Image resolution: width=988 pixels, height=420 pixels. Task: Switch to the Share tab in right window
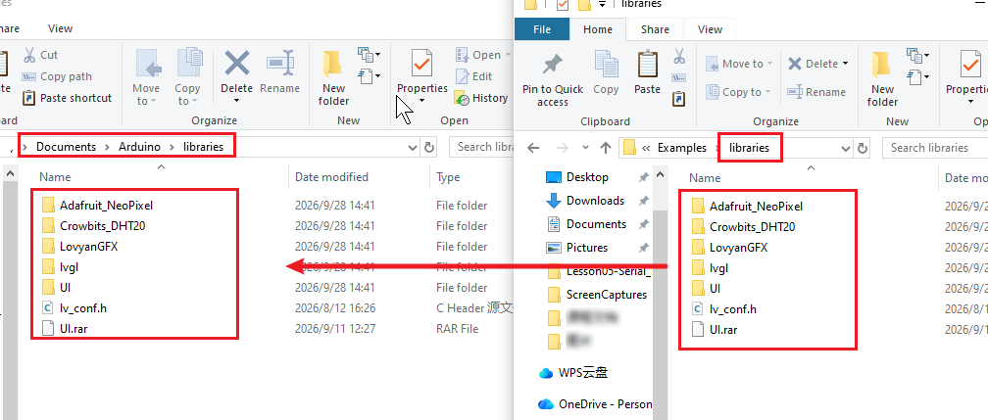coord(656,29)
